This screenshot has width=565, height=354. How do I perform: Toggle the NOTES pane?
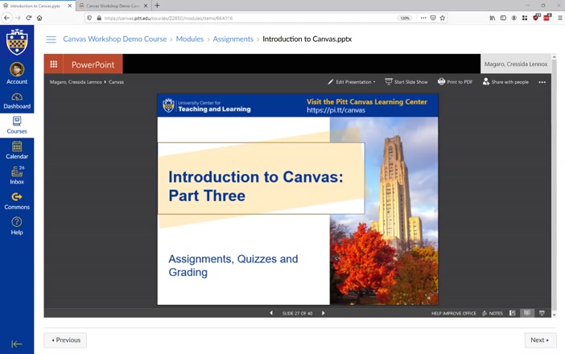[x=493, y=313]
